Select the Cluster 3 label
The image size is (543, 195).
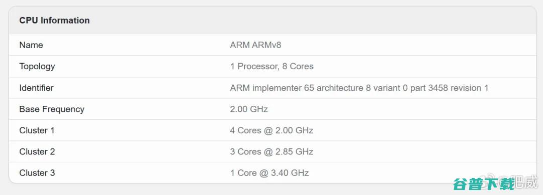pos(37,173)
